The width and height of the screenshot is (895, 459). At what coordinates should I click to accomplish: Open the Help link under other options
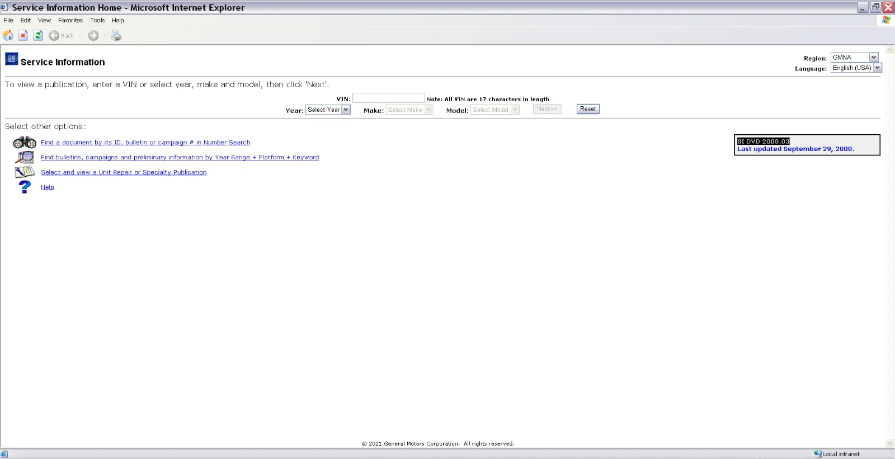coord(48,187)
